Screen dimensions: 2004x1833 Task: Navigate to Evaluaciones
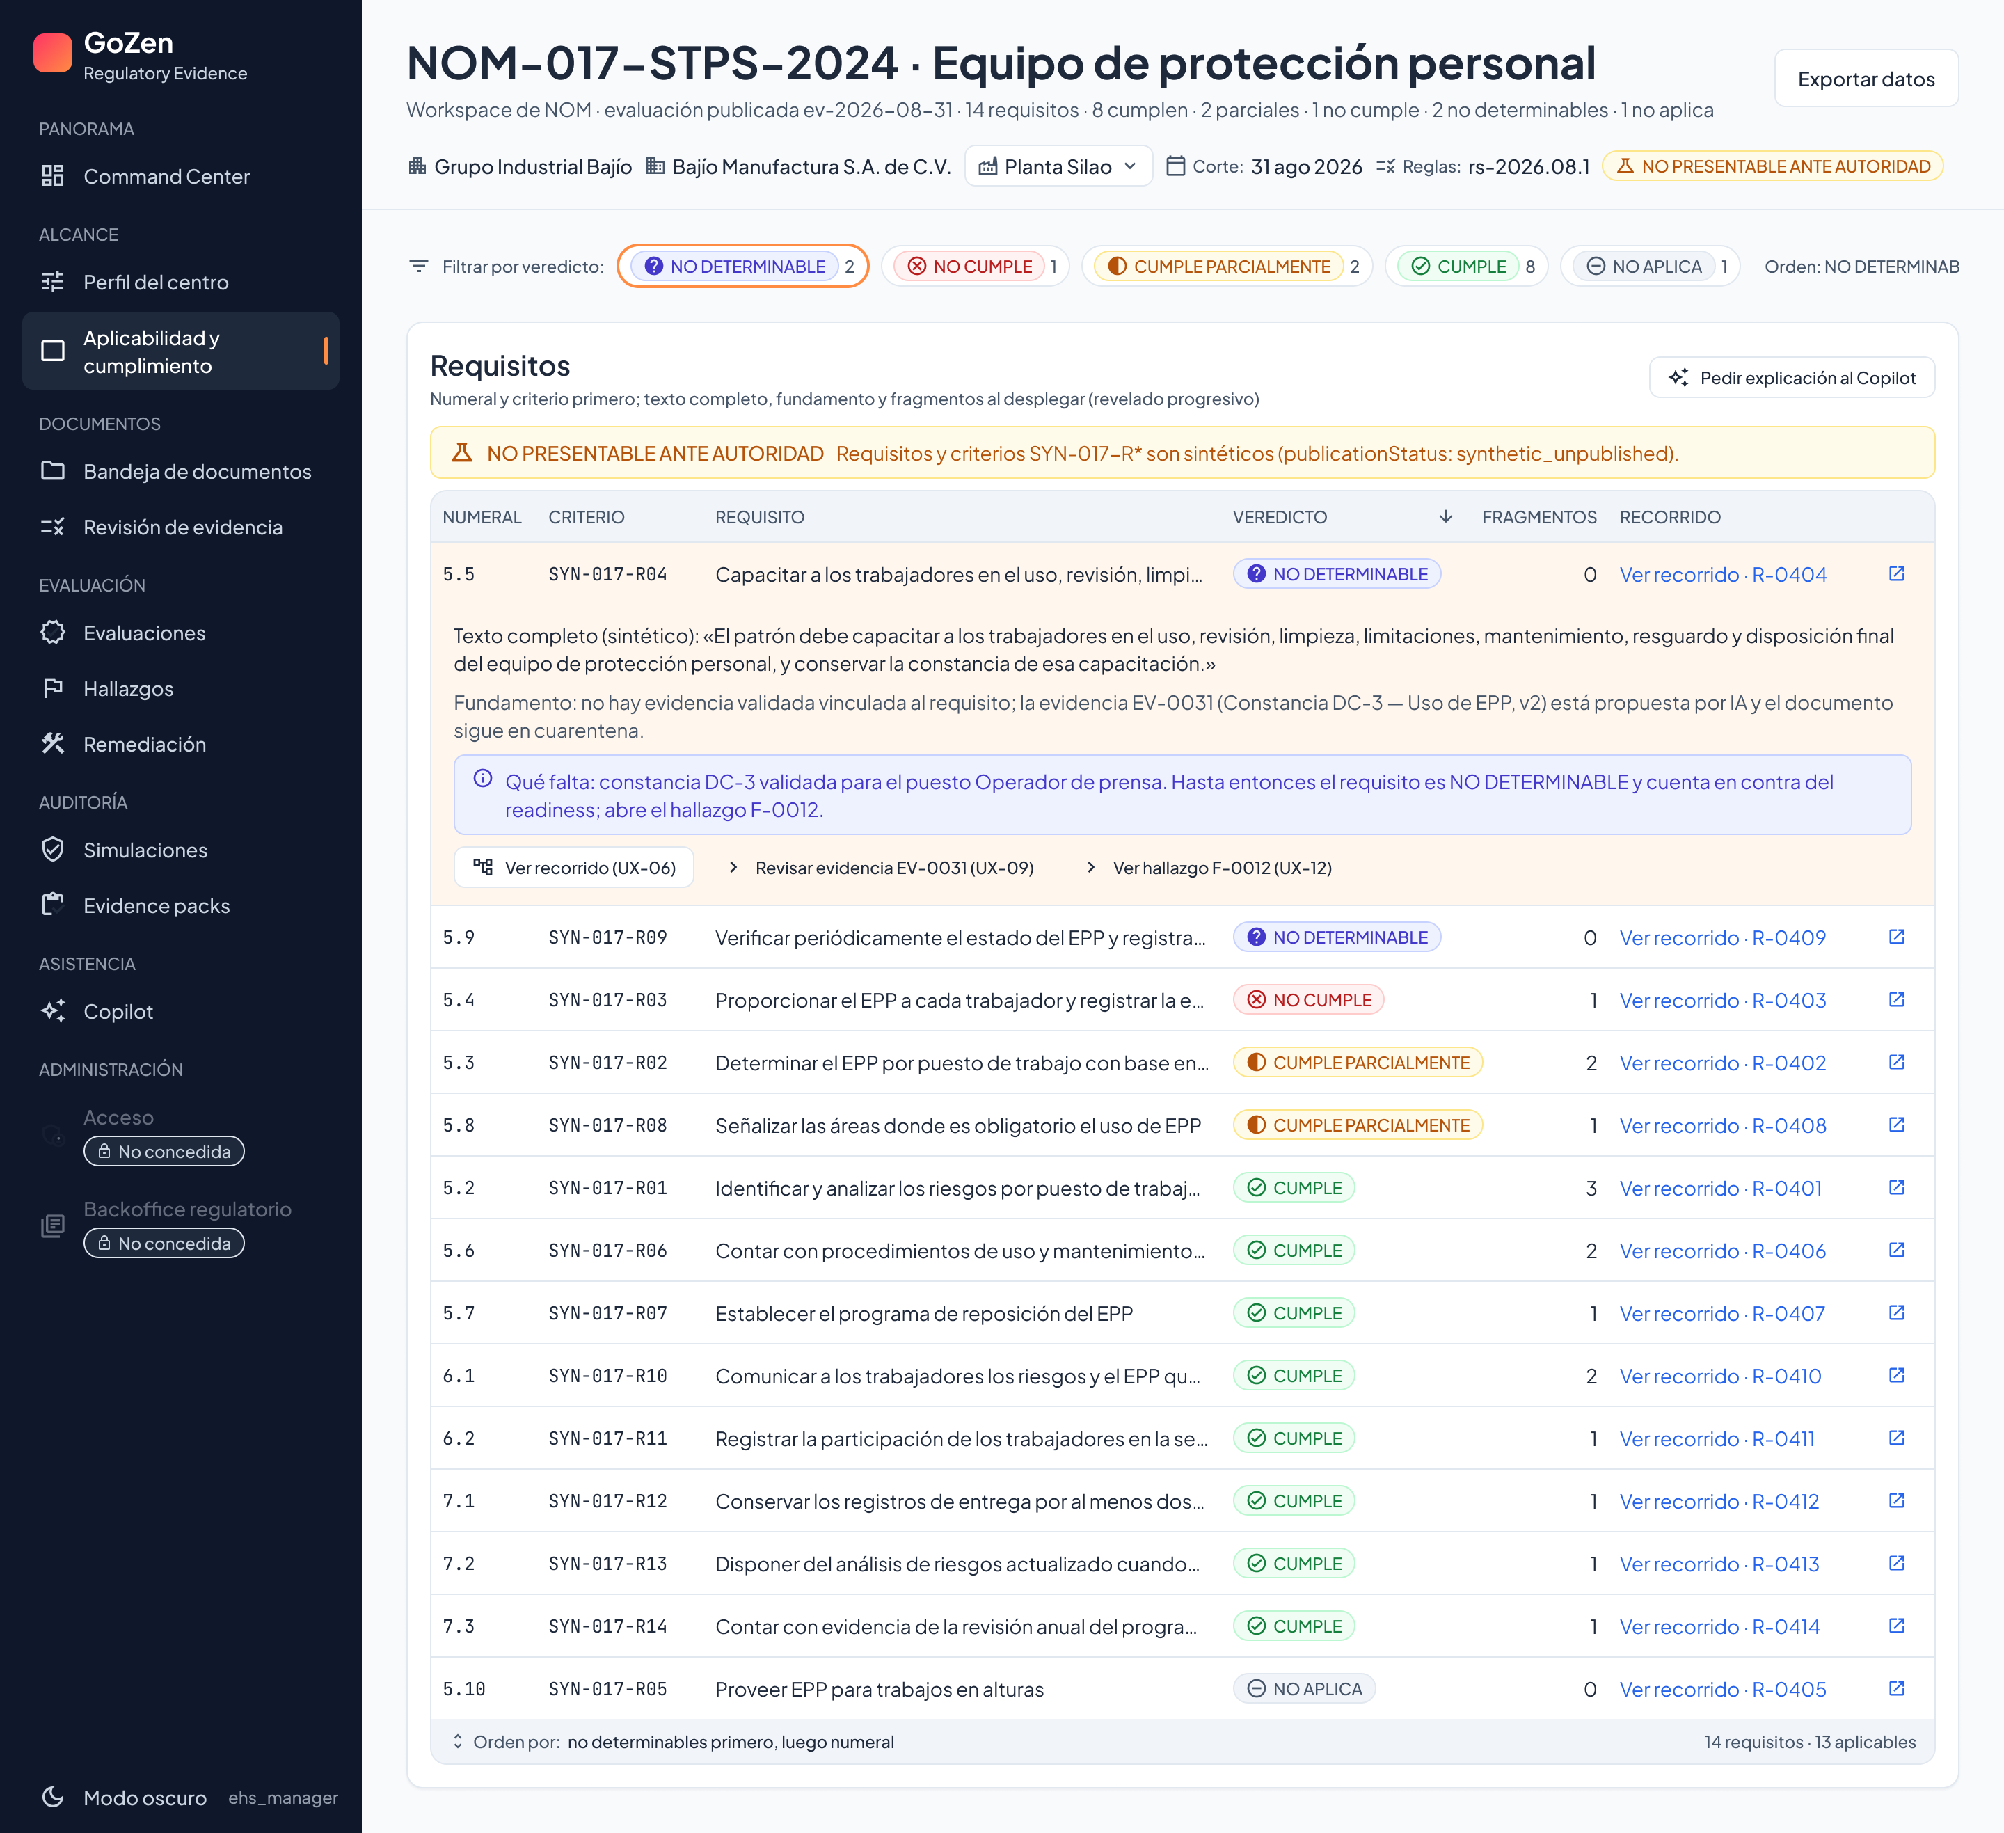(181, 633)
